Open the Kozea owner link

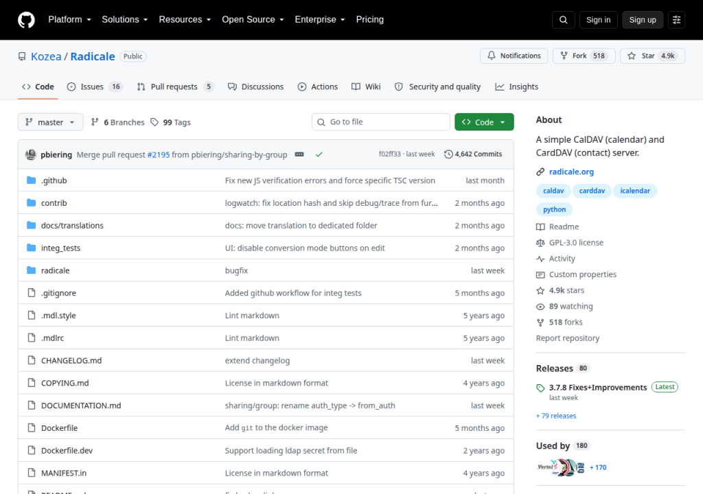pos(46,56)
